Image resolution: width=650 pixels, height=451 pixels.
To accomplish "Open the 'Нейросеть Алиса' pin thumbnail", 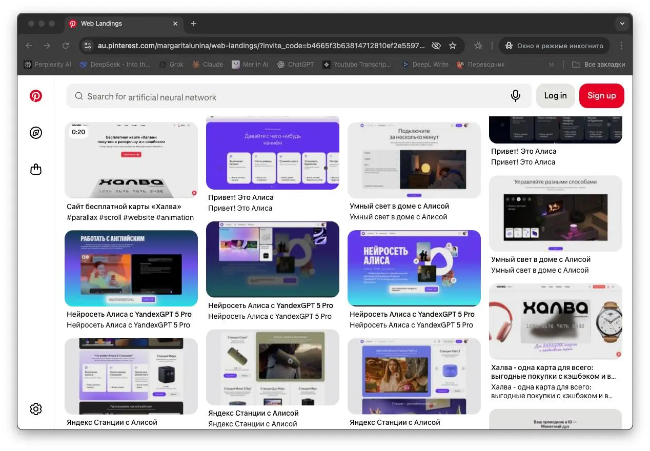I will click(414, 268).
